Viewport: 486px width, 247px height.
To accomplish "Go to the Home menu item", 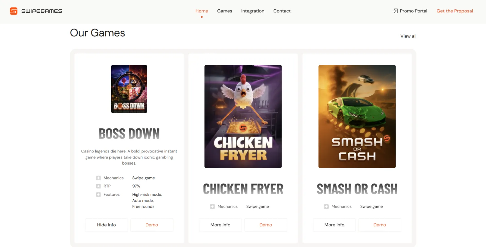I will point(202,11).
